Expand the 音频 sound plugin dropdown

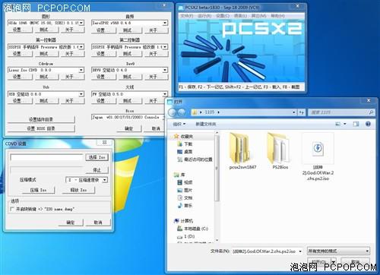tap(165, 23)
